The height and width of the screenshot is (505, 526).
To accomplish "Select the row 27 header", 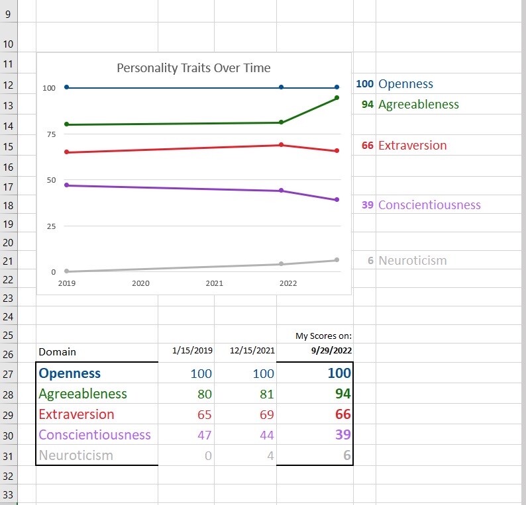I will (x=8, y=373).
